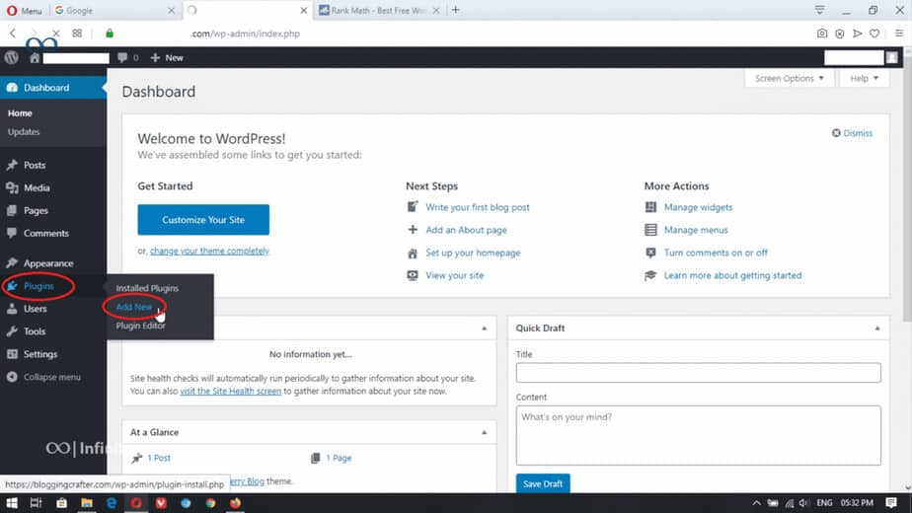Viewport: 912px width, 513px height.
Task: Click change your theme completely link
Action: [209, 252]
